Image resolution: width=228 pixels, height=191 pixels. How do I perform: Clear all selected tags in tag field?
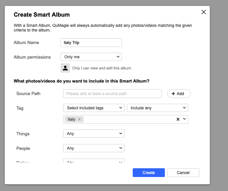pyautogui.click(x=178, y=119)
